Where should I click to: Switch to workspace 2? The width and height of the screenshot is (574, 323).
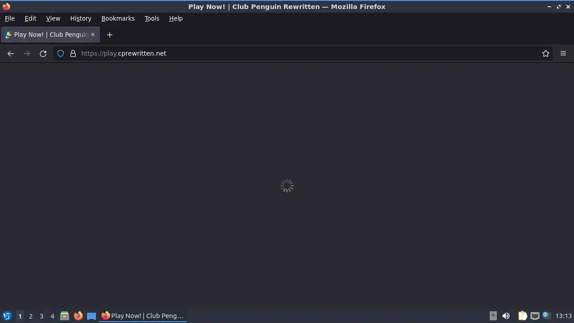coord(30,316)
